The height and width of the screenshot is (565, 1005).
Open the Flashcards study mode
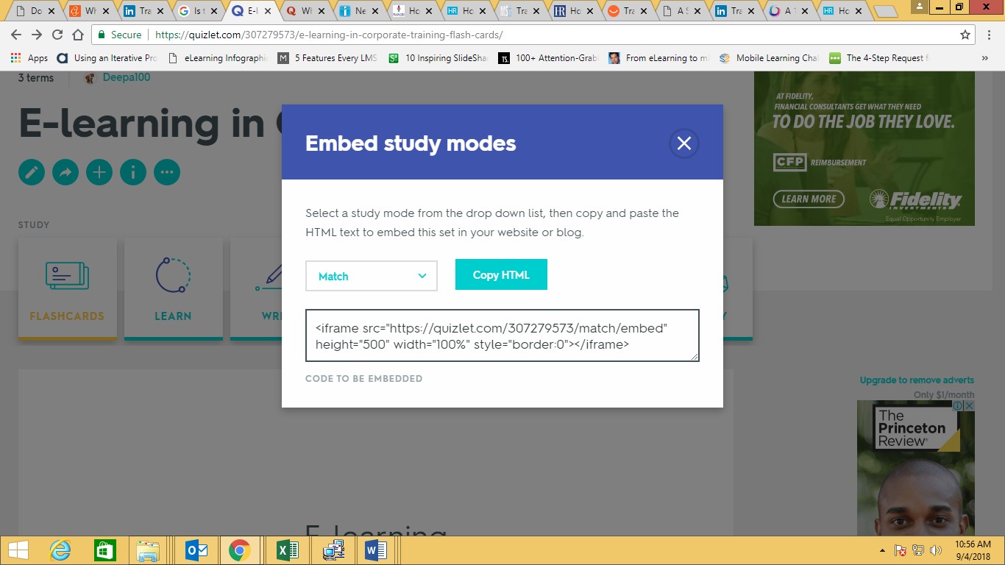coord(67,287)
